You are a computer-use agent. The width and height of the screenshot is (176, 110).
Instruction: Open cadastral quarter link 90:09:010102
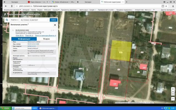click(32, 46)
